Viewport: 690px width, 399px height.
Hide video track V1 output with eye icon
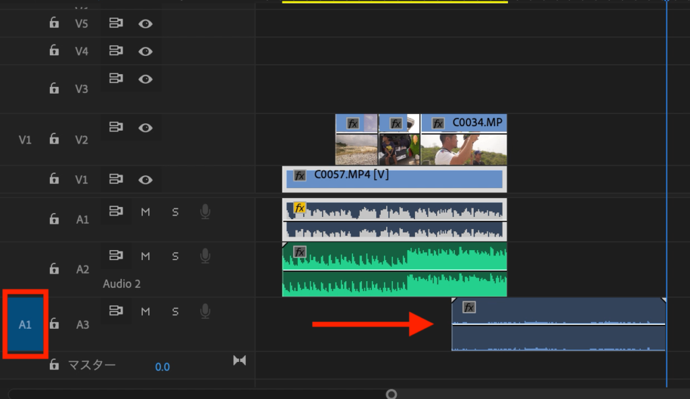(x=146, y=180)
